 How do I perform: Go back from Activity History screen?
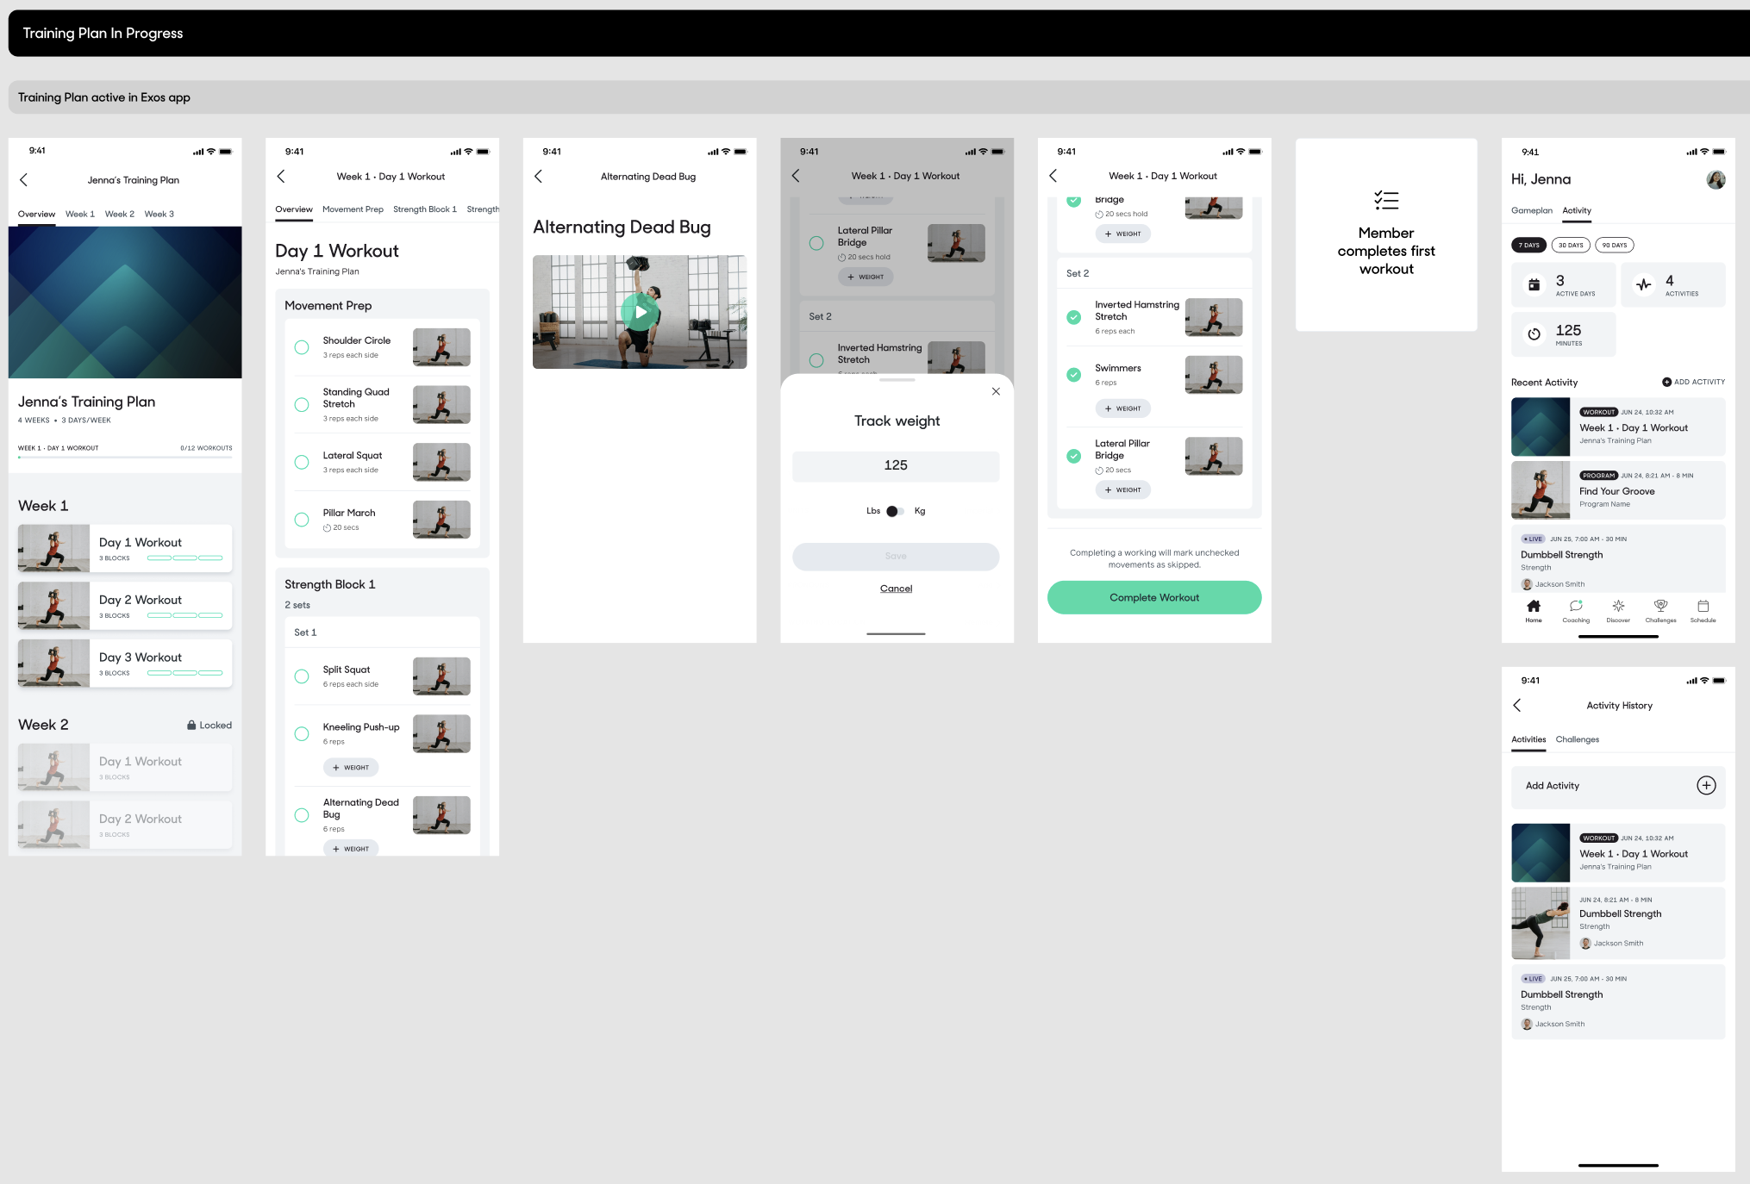1517,705
